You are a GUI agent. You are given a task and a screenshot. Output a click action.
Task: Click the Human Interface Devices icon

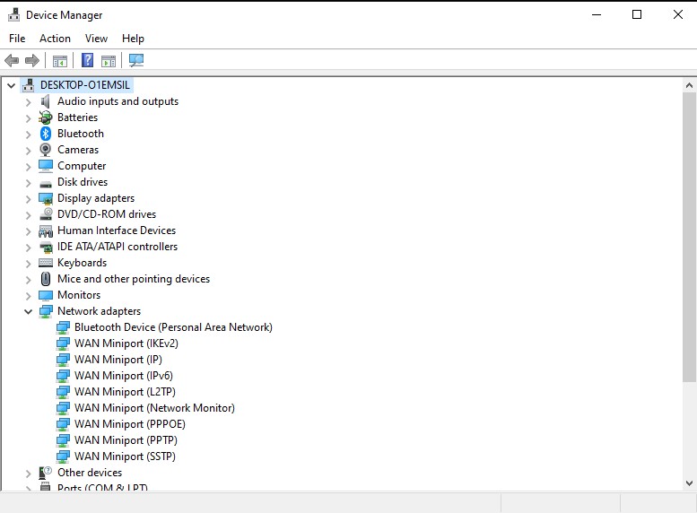[46, 230]
